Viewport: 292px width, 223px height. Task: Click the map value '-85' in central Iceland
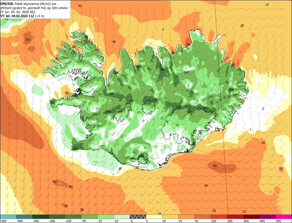click(x=131, y=101)
